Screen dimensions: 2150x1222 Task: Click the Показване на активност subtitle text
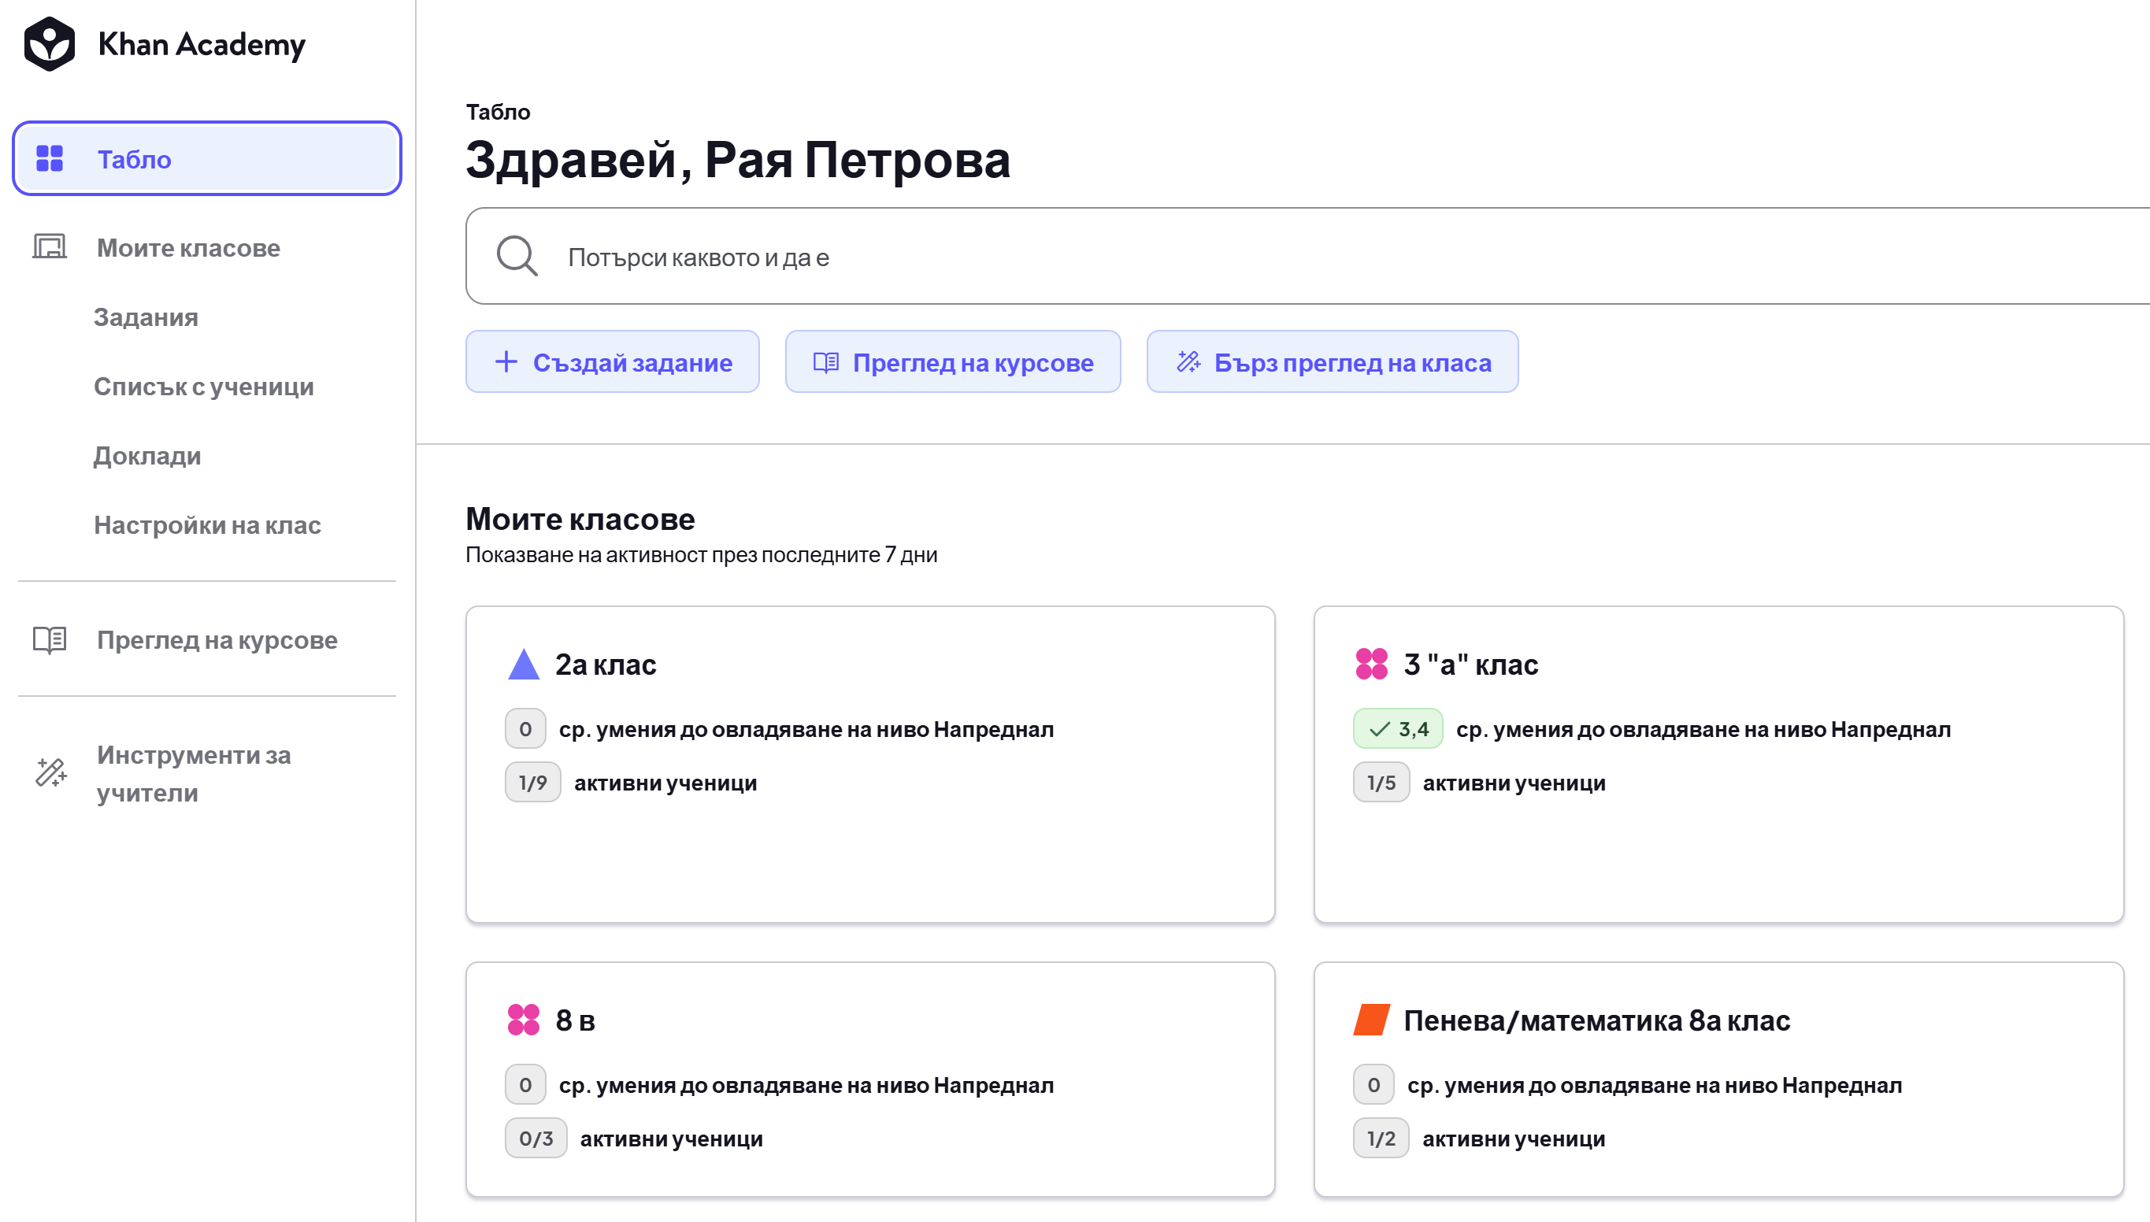point(702,555)
